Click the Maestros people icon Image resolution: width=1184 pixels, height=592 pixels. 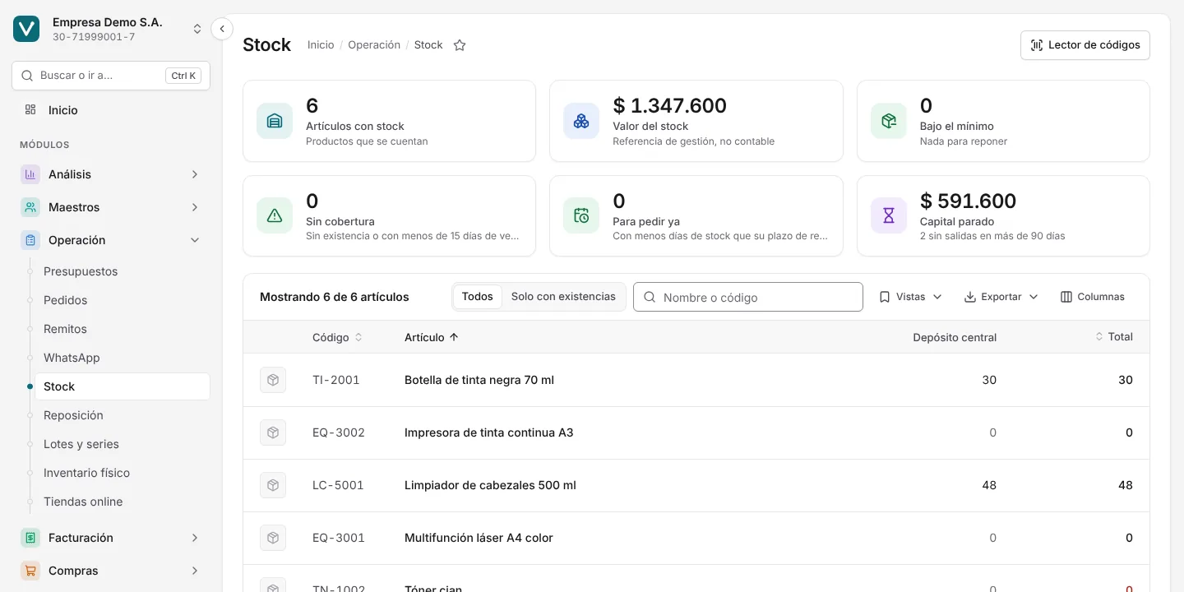click(30, 207)
